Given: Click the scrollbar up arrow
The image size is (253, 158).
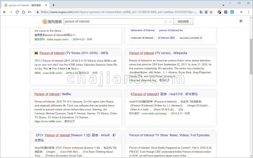Looking at the screenshot, I should click(251, 17).
